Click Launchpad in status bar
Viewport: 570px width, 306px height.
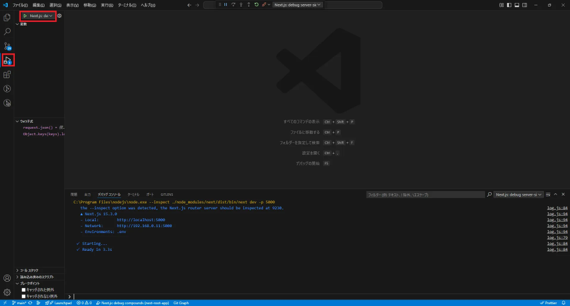tap(60, 302)
